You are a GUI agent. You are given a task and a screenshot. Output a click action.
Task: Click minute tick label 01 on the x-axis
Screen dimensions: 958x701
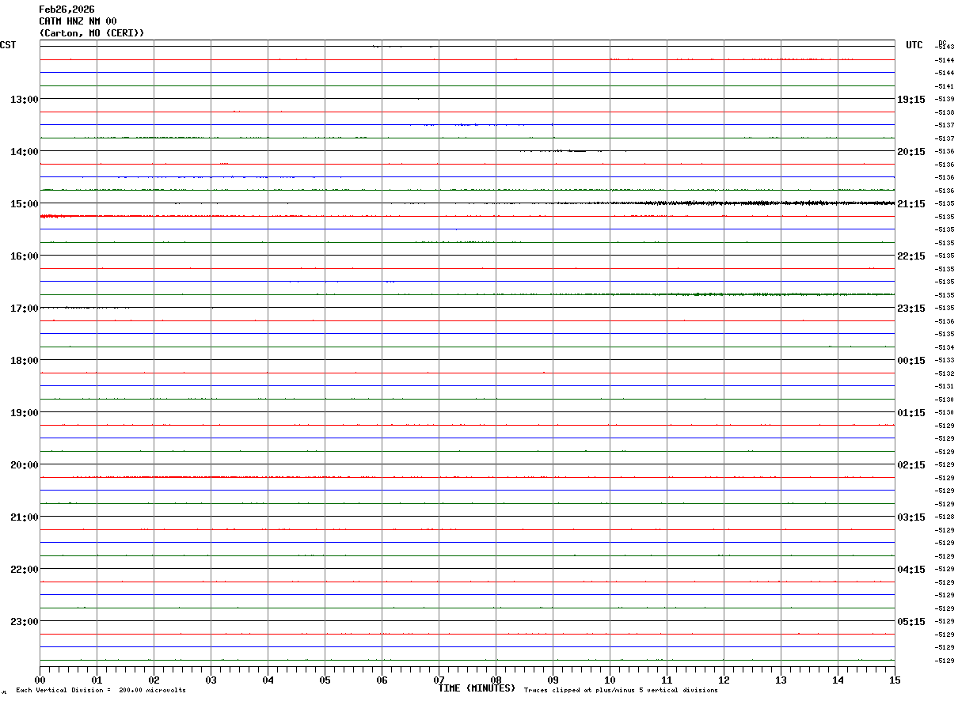click(x=97, y=680)
